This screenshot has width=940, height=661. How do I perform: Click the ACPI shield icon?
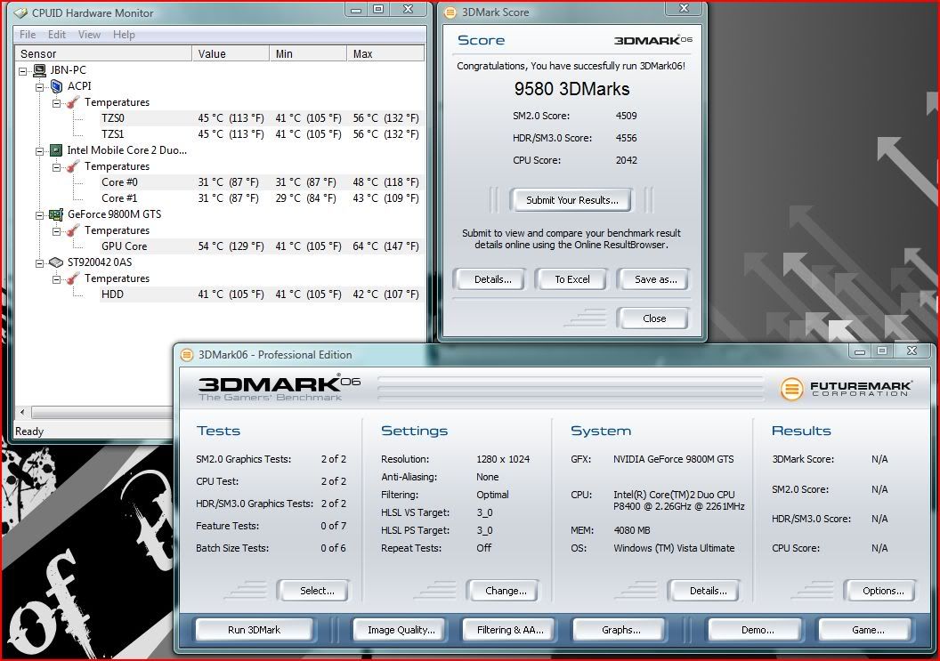coord(56,86)
